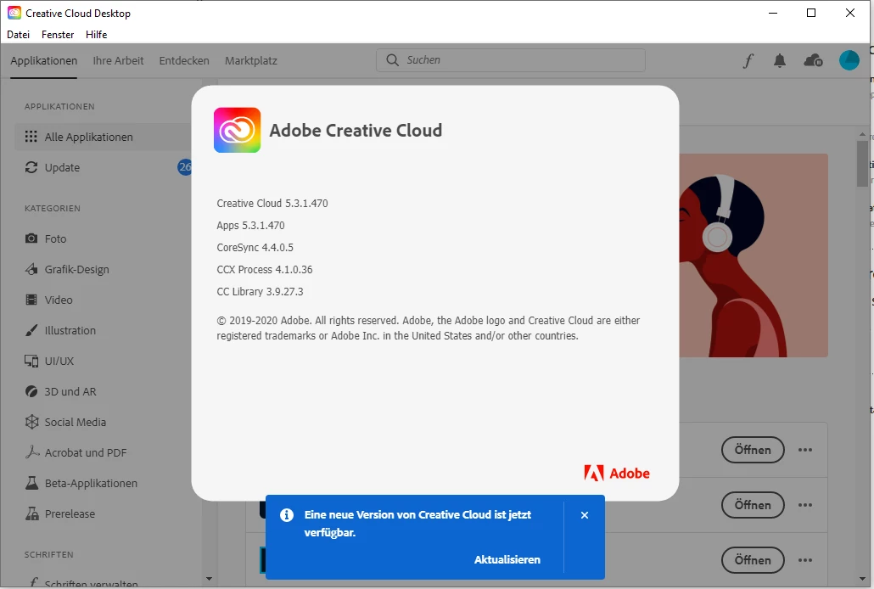Viewport: 874px width, 589px height.
Task: Select Alle Applikationen in the sidebar
Action: click(x=104, y=137)
